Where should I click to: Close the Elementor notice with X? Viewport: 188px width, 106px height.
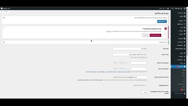pyautogui.click(x=4, y=28)
